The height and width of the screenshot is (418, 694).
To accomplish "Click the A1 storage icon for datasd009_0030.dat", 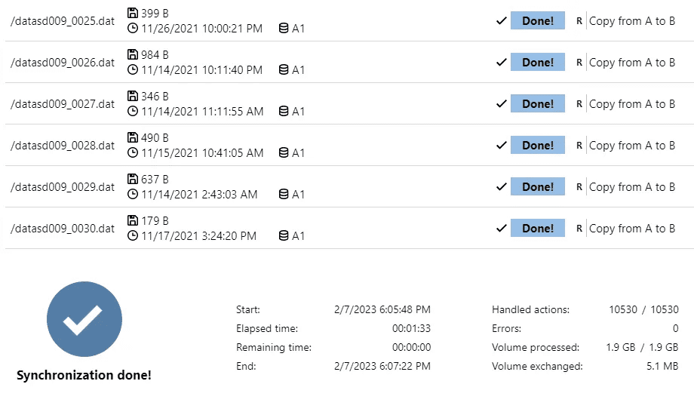I will tap(284, 236).
